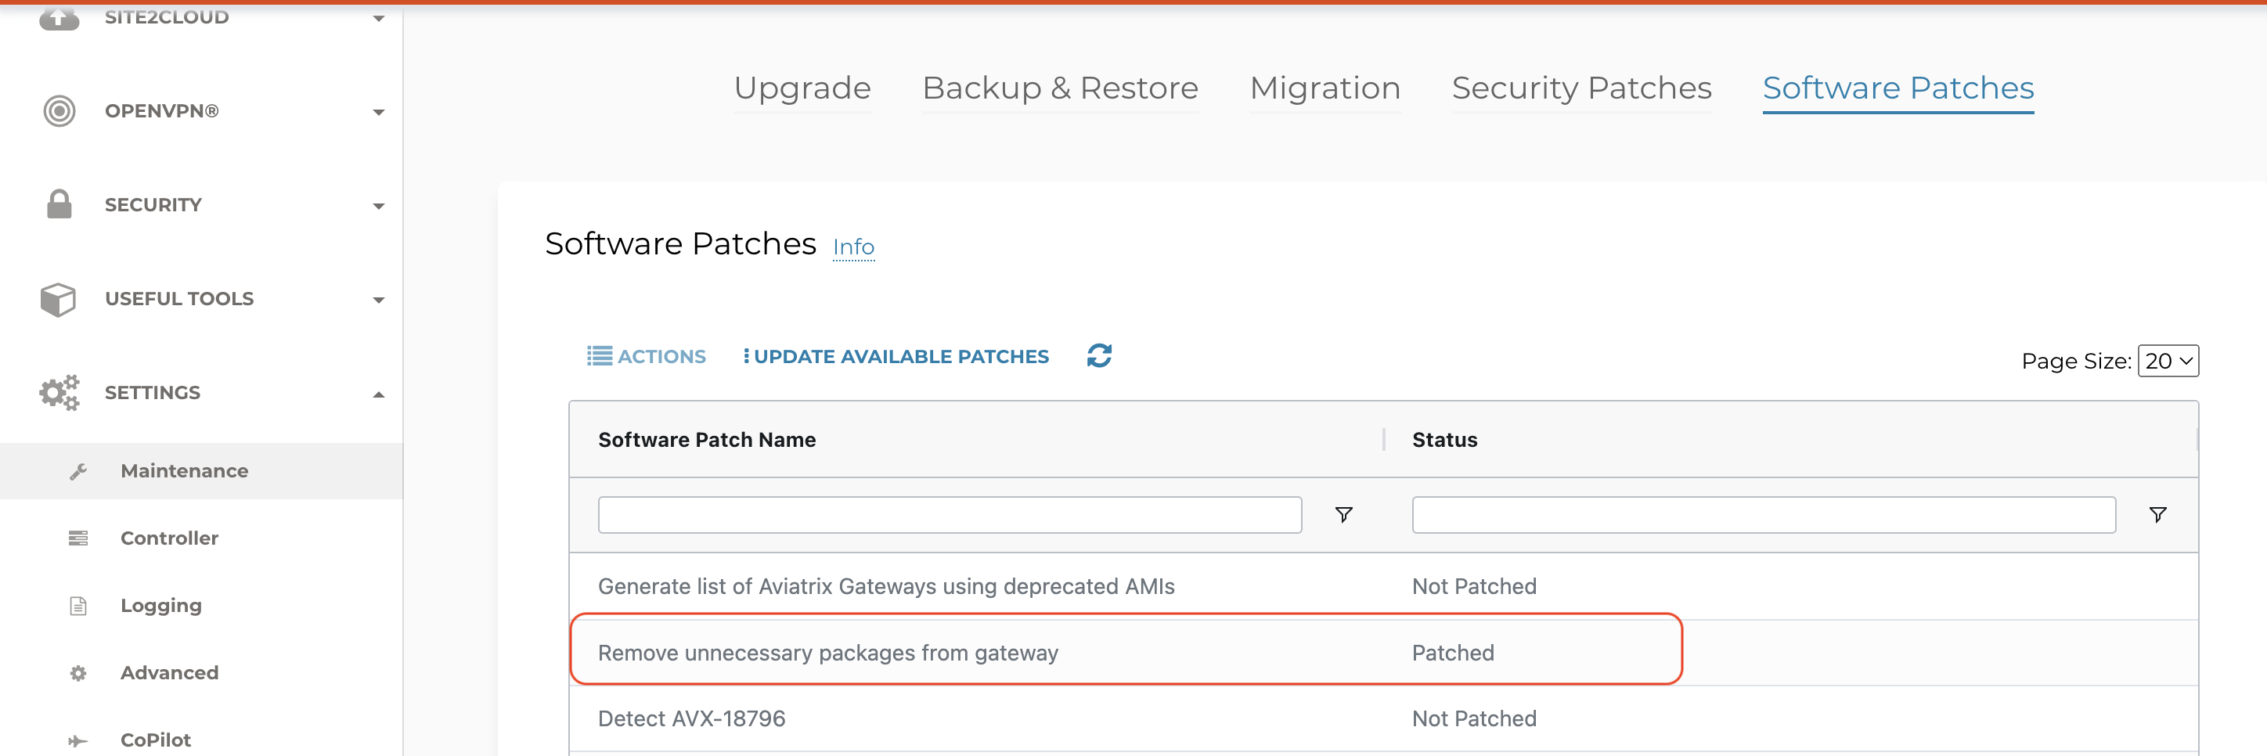The width and height of the screenshot is (2267, 756).
Task: Click the Useful Tools box icon
Action: click(x=58, y=299)
